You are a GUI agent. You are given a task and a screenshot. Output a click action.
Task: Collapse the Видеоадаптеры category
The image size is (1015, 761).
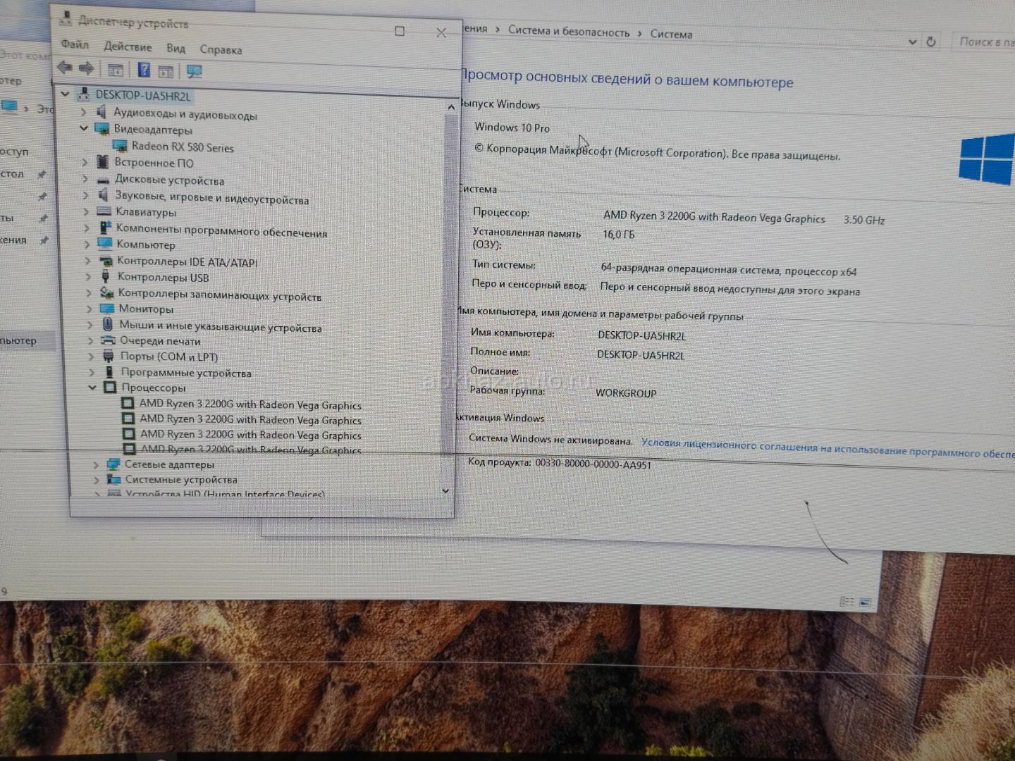(x=84, y=128)
